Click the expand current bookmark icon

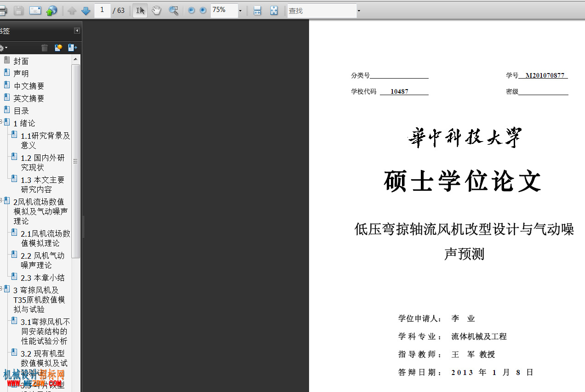pyautogui.click(x=72, y=48)
